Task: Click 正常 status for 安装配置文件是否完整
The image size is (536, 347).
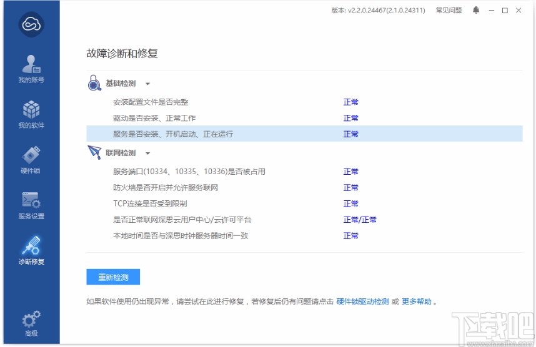Action: [x=350, y=102]
